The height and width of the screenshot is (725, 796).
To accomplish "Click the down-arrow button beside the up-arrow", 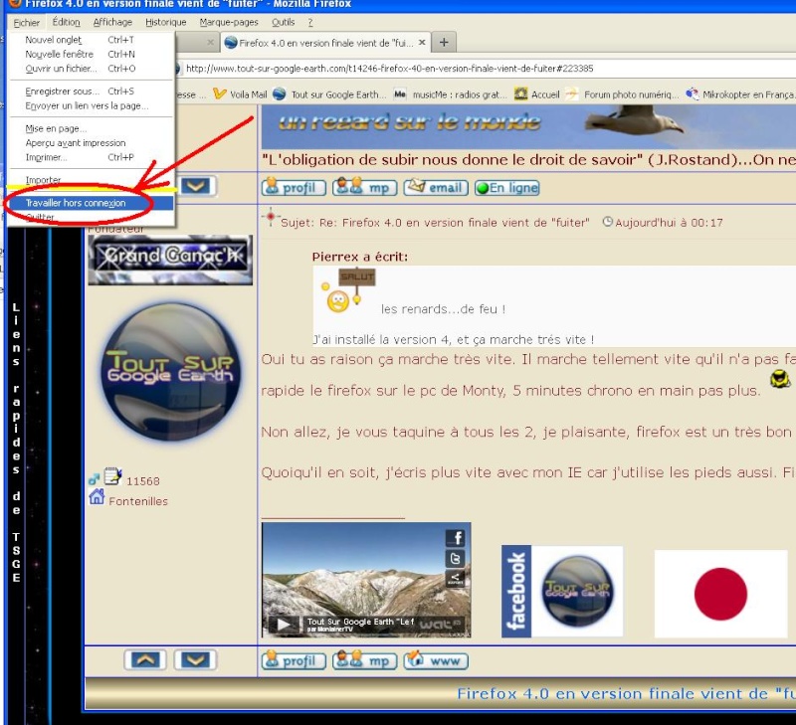I will tap(195, 660).
